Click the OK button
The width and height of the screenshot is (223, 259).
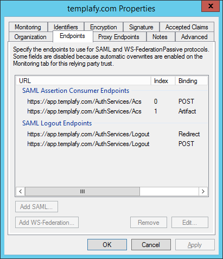107,245
